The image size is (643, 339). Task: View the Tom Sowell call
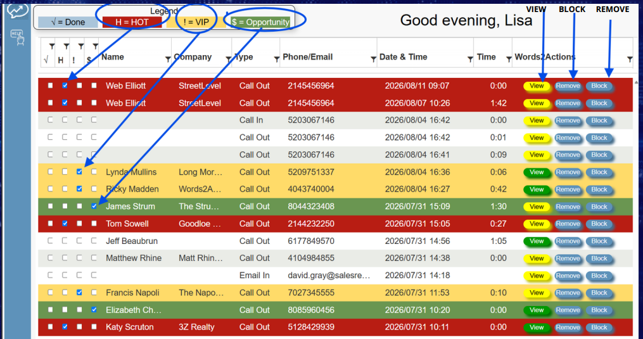tap(537, 224)
